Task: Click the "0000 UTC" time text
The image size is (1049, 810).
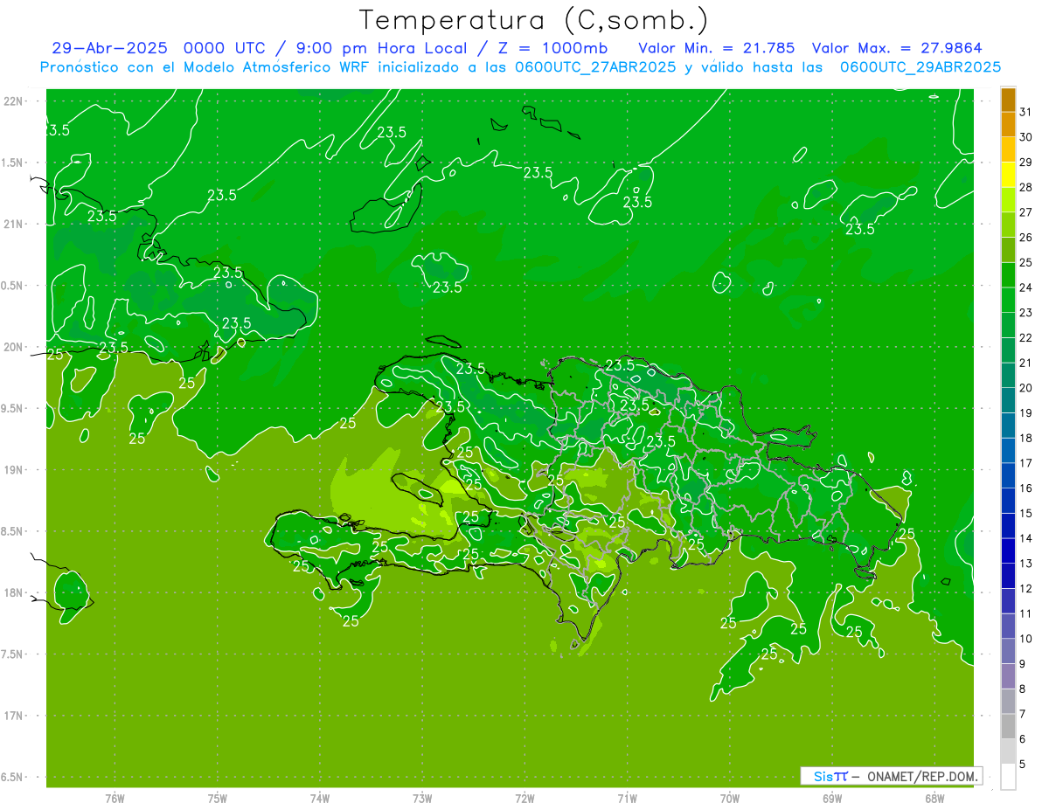Action: [225, 48]
